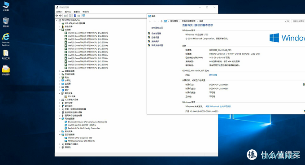Open the Microsoft software license terms link

point(218,106)
